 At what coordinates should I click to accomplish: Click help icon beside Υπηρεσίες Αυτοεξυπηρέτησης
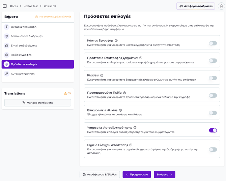135,128
